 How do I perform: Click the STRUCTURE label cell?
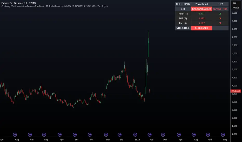(183, 28)
